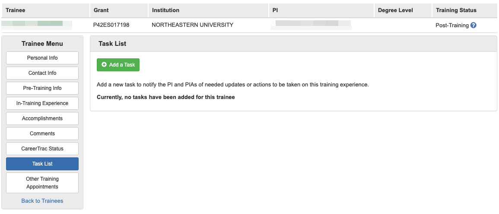This screenshot has height=214, width=499.
Task: Follow the Back to Trainees link
Action: tap(42, 201)
